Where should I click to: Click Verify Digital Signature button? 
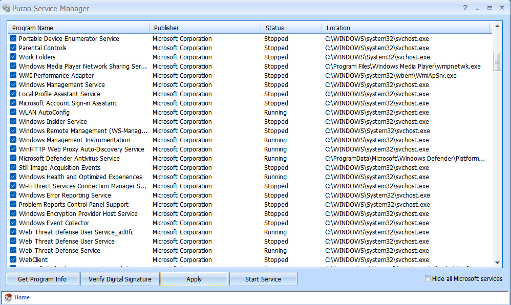pyautogui.click(x=120, y=279)
